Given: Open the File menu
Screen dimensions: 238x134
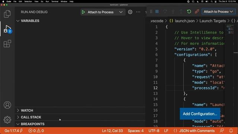Looking at the screenshot, I should [x=15, y=1].
